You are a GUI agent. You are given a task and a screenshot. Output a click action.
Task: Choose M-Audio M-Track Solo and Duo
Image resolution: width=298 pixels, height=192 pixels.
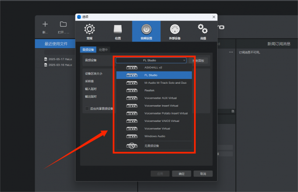tap(154, 83)
